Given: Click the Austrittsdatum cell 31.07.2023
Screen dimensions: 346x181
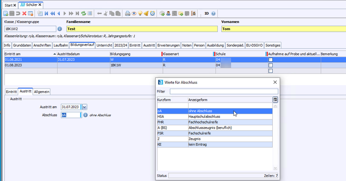Looking at the screenshot, I should pyautogui.click(x=84, y=60).
